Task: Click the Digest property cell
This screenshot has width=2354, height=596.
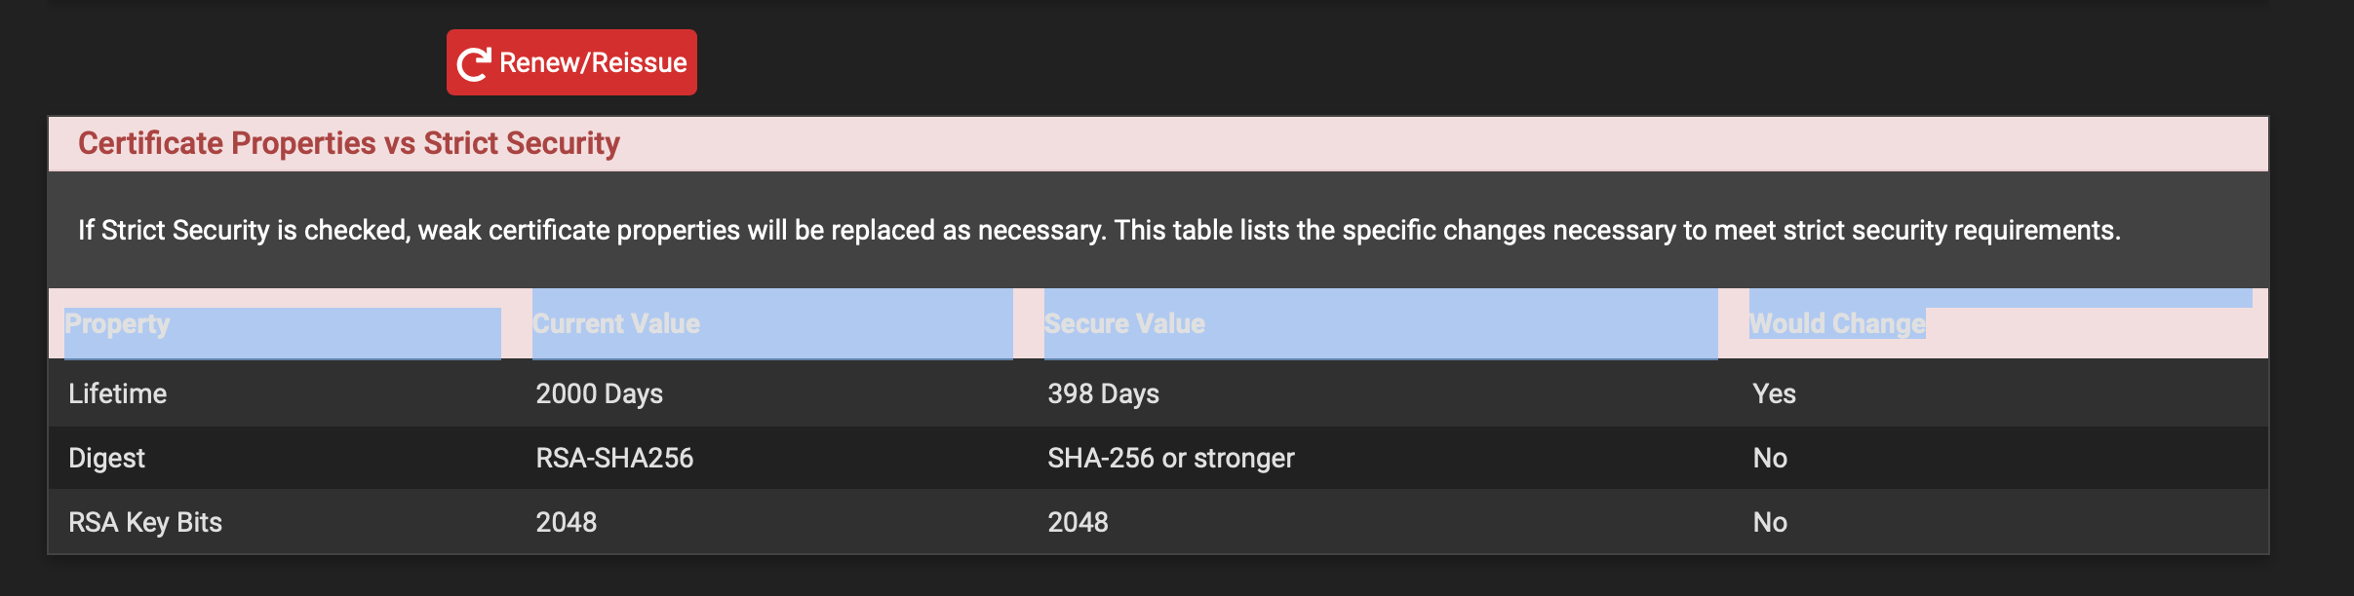Action: click(106, 458)
